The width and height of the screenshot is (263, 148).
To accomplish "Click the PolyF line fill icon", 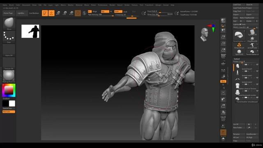I will point(223,119).
